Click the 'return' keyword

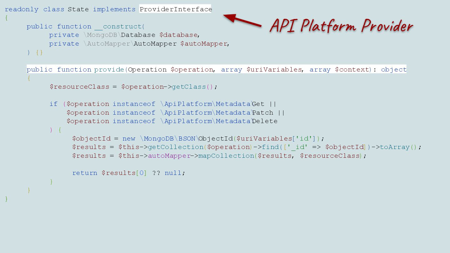click(x=85, y=173)
